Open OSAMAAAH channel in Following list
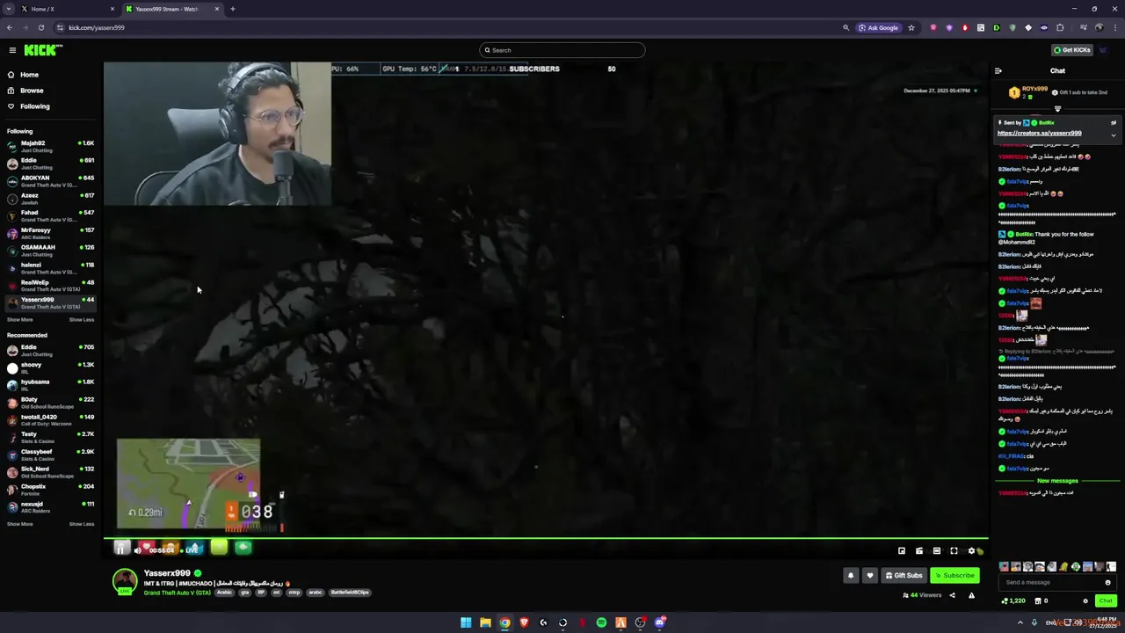The width and height of the screenshot is (1125, 633). pos(50,251)
